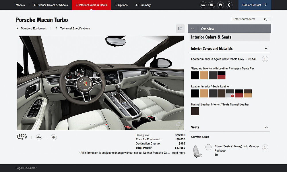Activate the 360° view rotation icon
This screenshot has height=172, width=287.
click(22, 137)
